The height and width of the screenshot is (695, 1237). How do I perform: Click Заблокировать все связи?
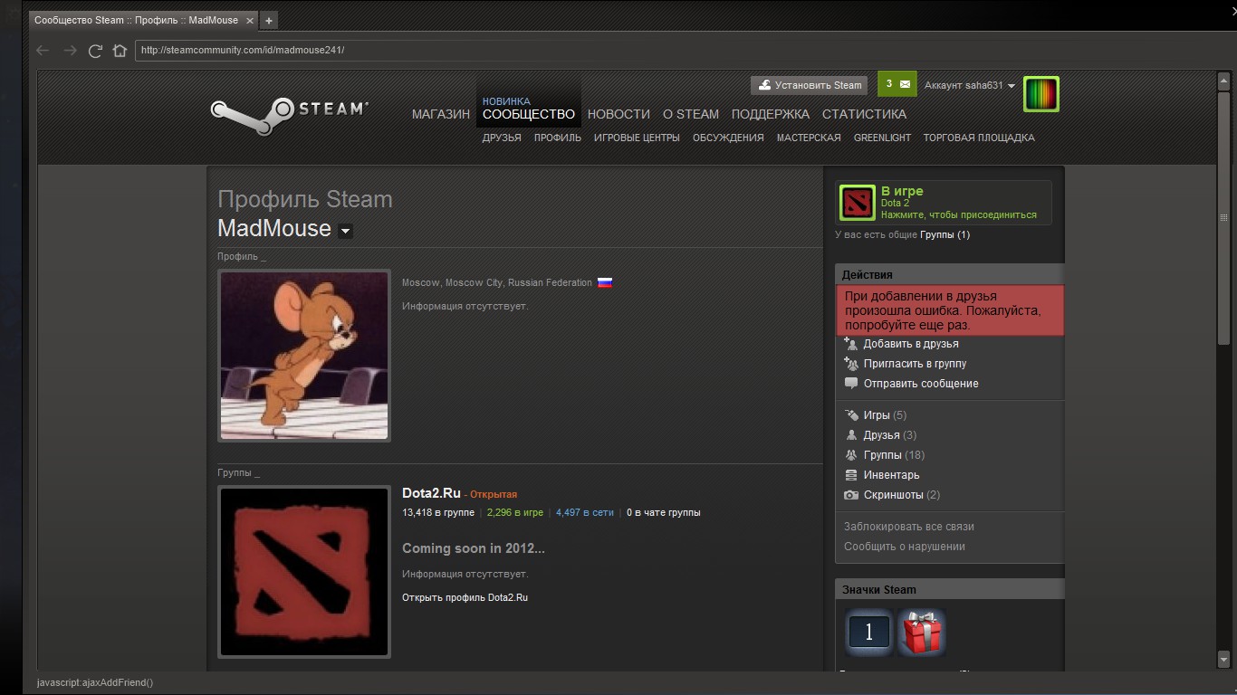pos(909,527)
